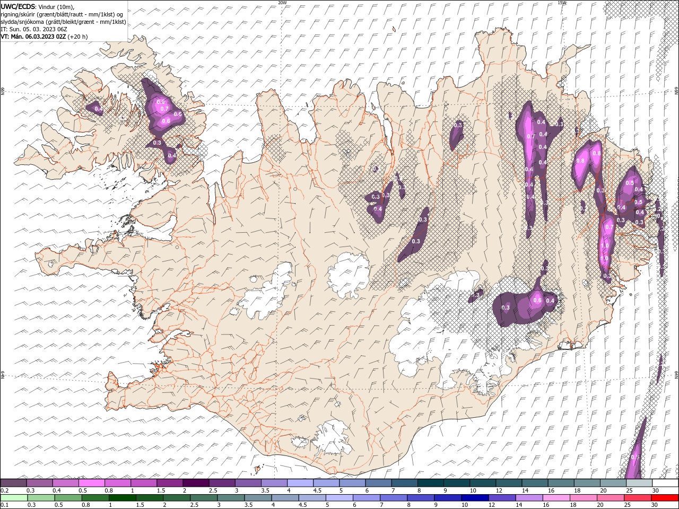This screenshot has width=679, height=509.
Task: Click the 4 grey-blue swatch in rain scale
Action: (x=284, y=498)
